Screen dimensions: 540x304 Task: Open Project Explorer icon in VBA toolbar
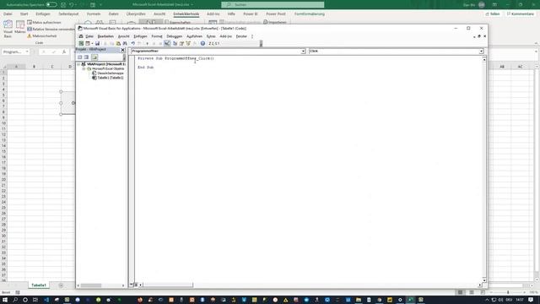pos(175,43)
